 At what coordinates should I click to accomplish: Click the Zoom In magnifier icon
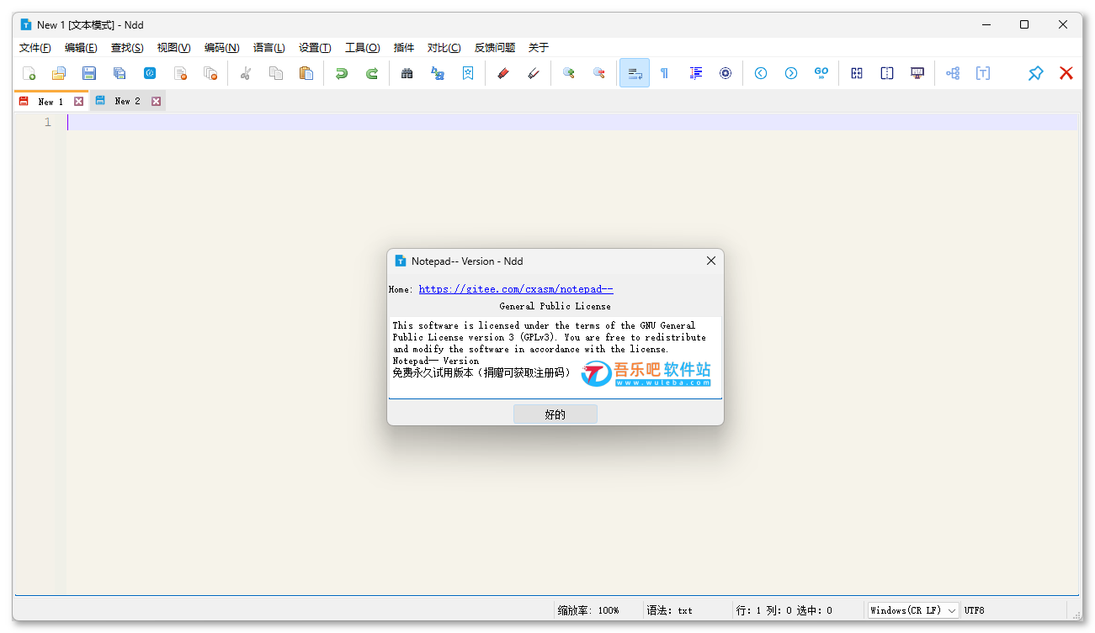[569, 73]
